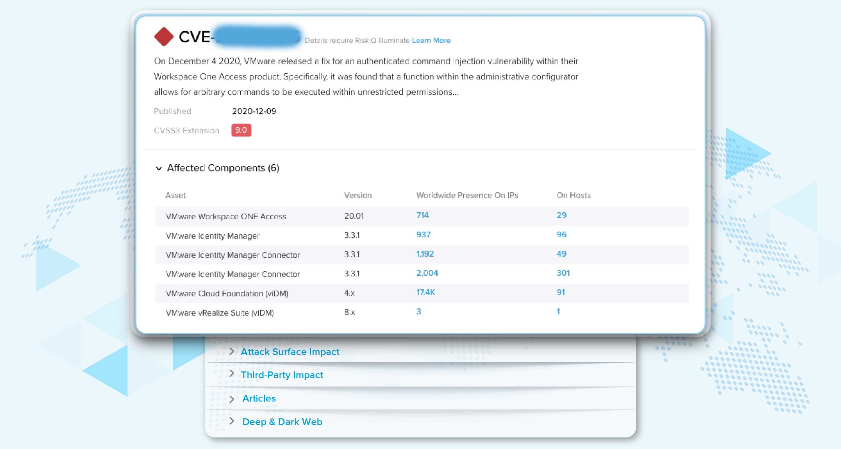Open IP count 714 for Workspace ONE Access
This screenshot has width=841, height=449.
click(x=422, y=215)
